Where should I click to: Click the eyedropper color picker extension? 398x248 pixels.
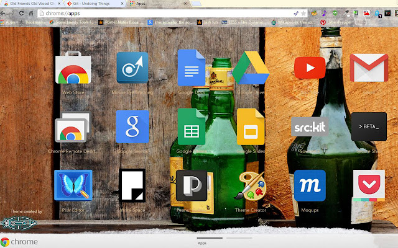click(345, 13)
